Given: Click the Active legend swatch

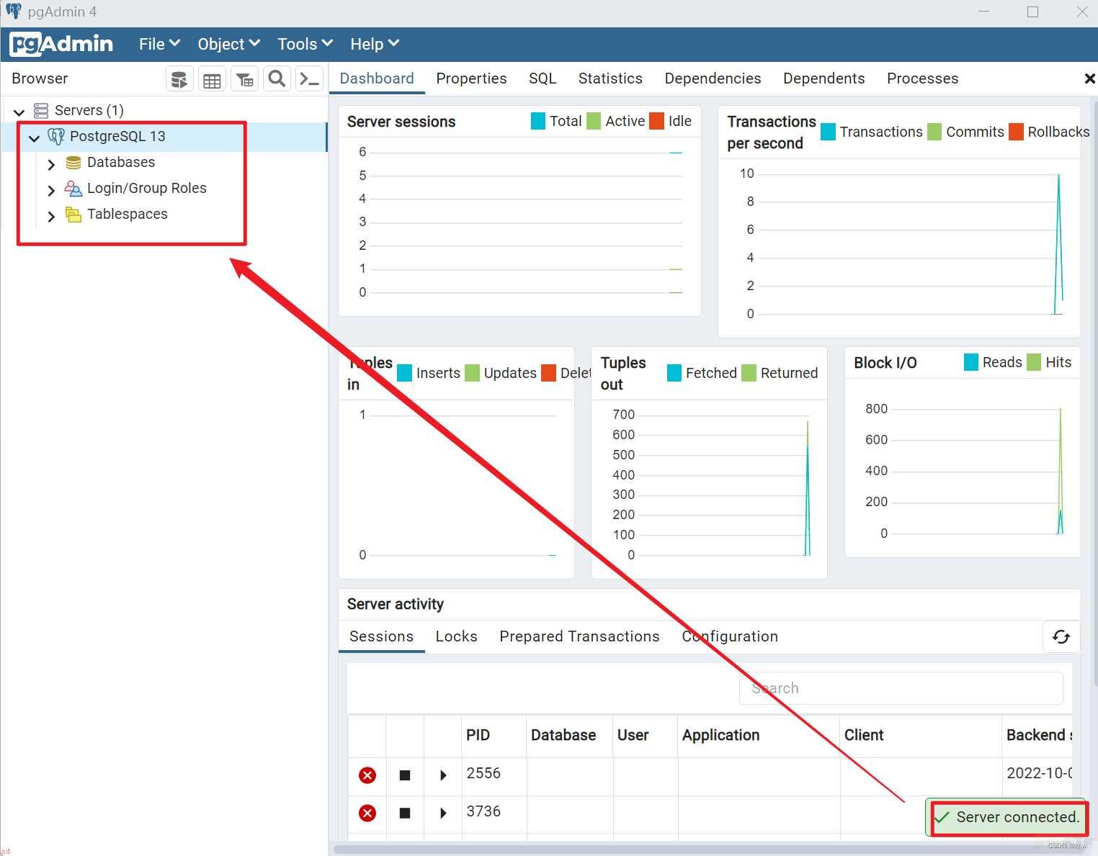Looking at the screenshot, I should click(x=594, y=121).
